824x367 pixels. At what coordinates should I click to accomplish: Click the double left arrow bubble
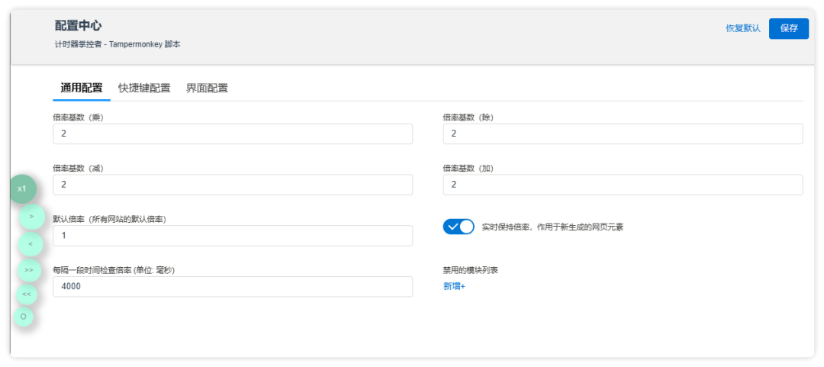(27, 294)
